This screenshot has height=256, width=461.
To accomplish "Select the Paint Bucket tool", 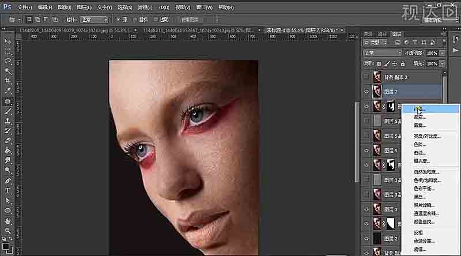I will click(7, 150).
